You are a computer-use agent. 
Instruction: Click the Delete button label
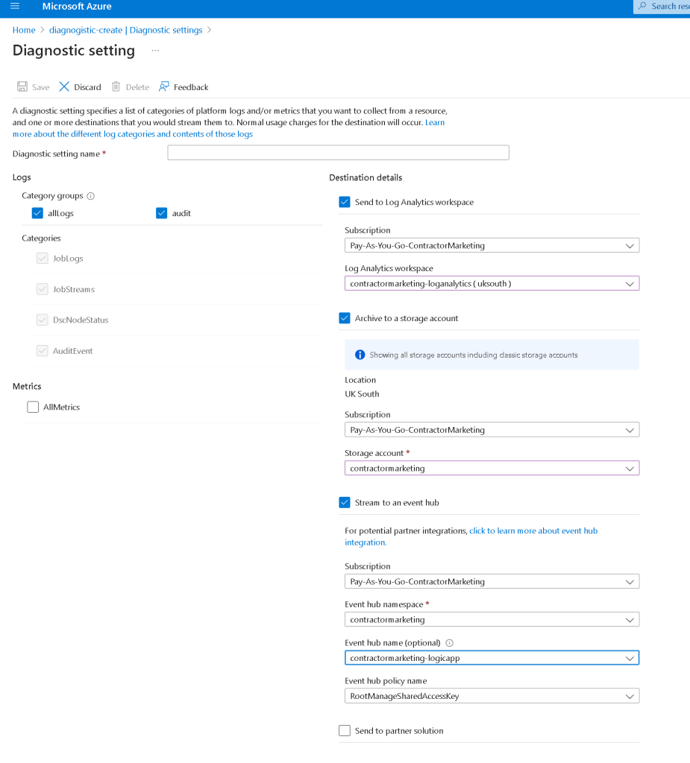tap(137, 87)
